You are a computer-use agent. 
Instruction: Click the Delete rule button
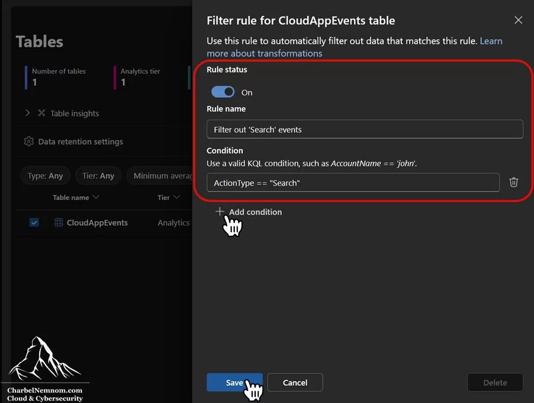coord(495,383)
